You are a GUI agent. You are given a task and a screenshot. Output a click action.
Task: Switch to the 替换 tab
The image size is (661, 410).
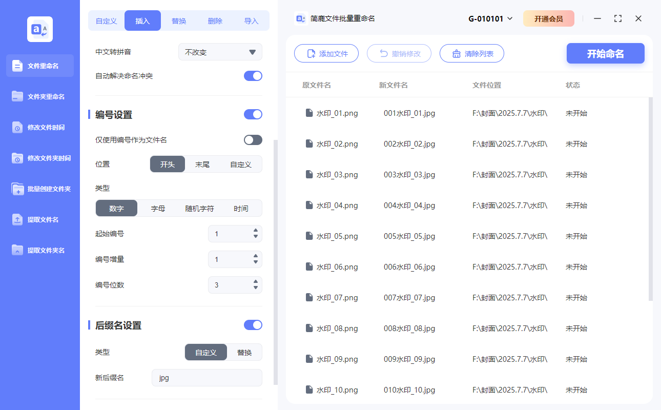[178, 20]
